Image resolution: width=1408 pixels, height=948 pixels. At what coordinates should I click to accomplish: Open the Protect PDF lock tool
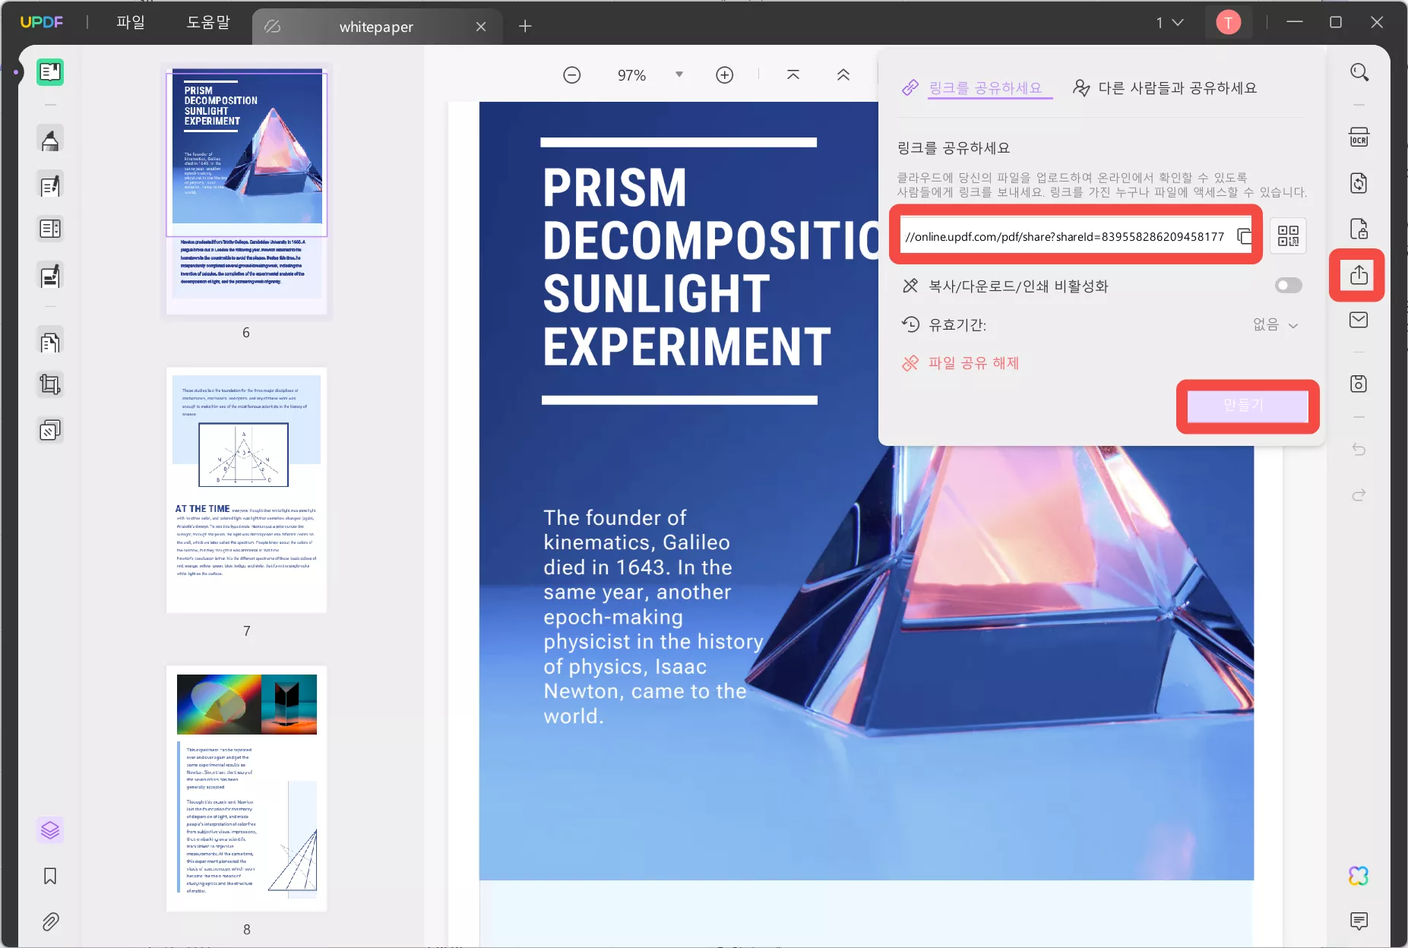coord(1359,229)
